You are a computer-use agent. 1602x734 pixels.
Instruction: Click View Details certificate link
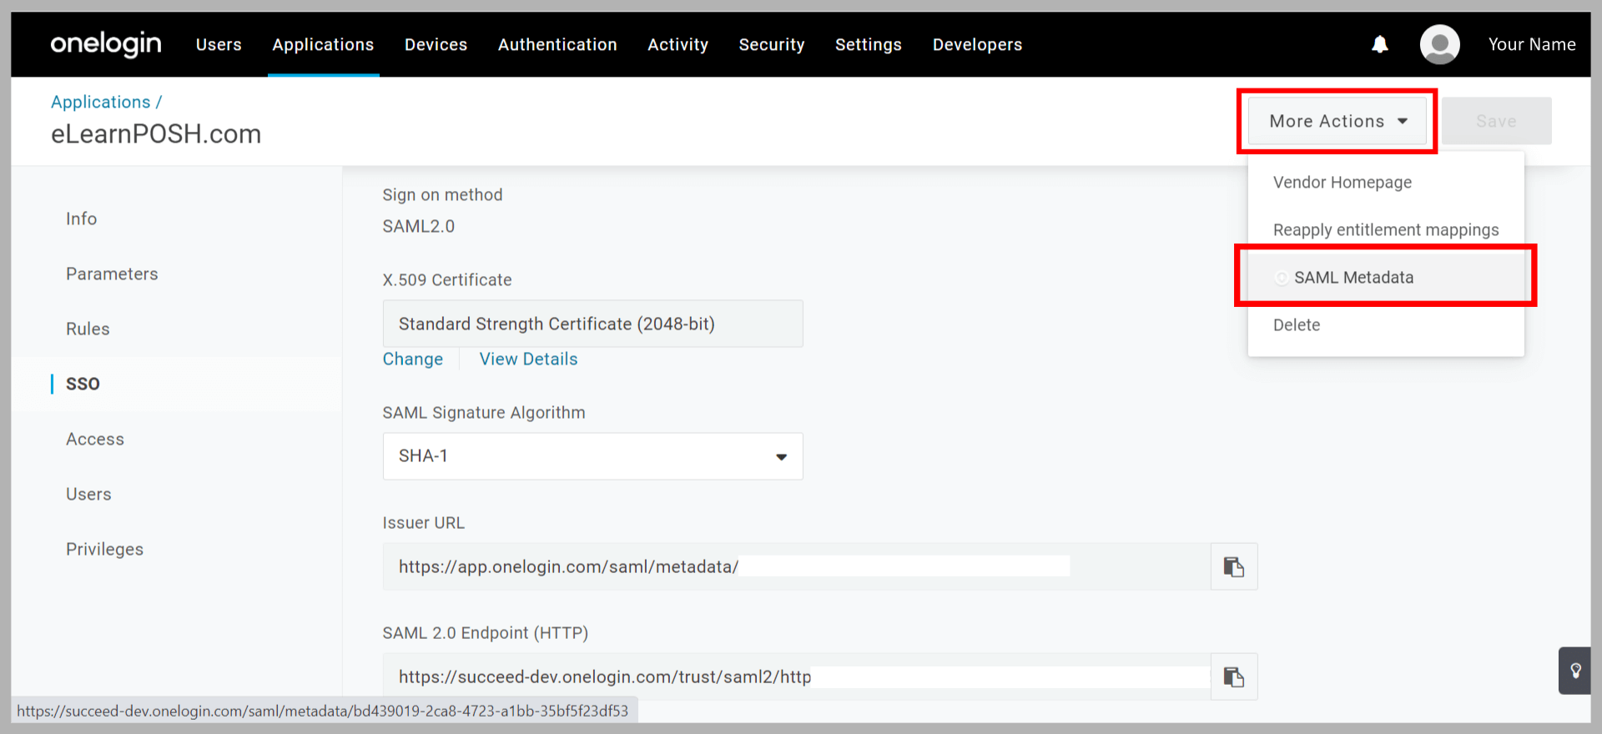(x=528, y=359)
